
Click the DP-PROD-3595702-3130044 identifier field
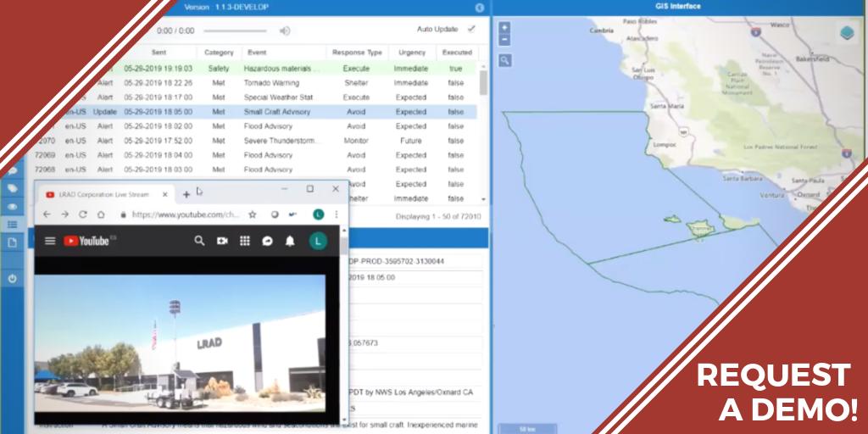click(x=415, y=261)
